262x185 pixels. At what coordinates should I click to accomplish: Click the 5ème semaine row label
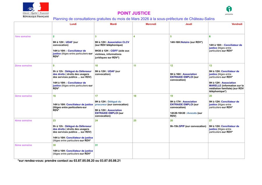(23, 145)
